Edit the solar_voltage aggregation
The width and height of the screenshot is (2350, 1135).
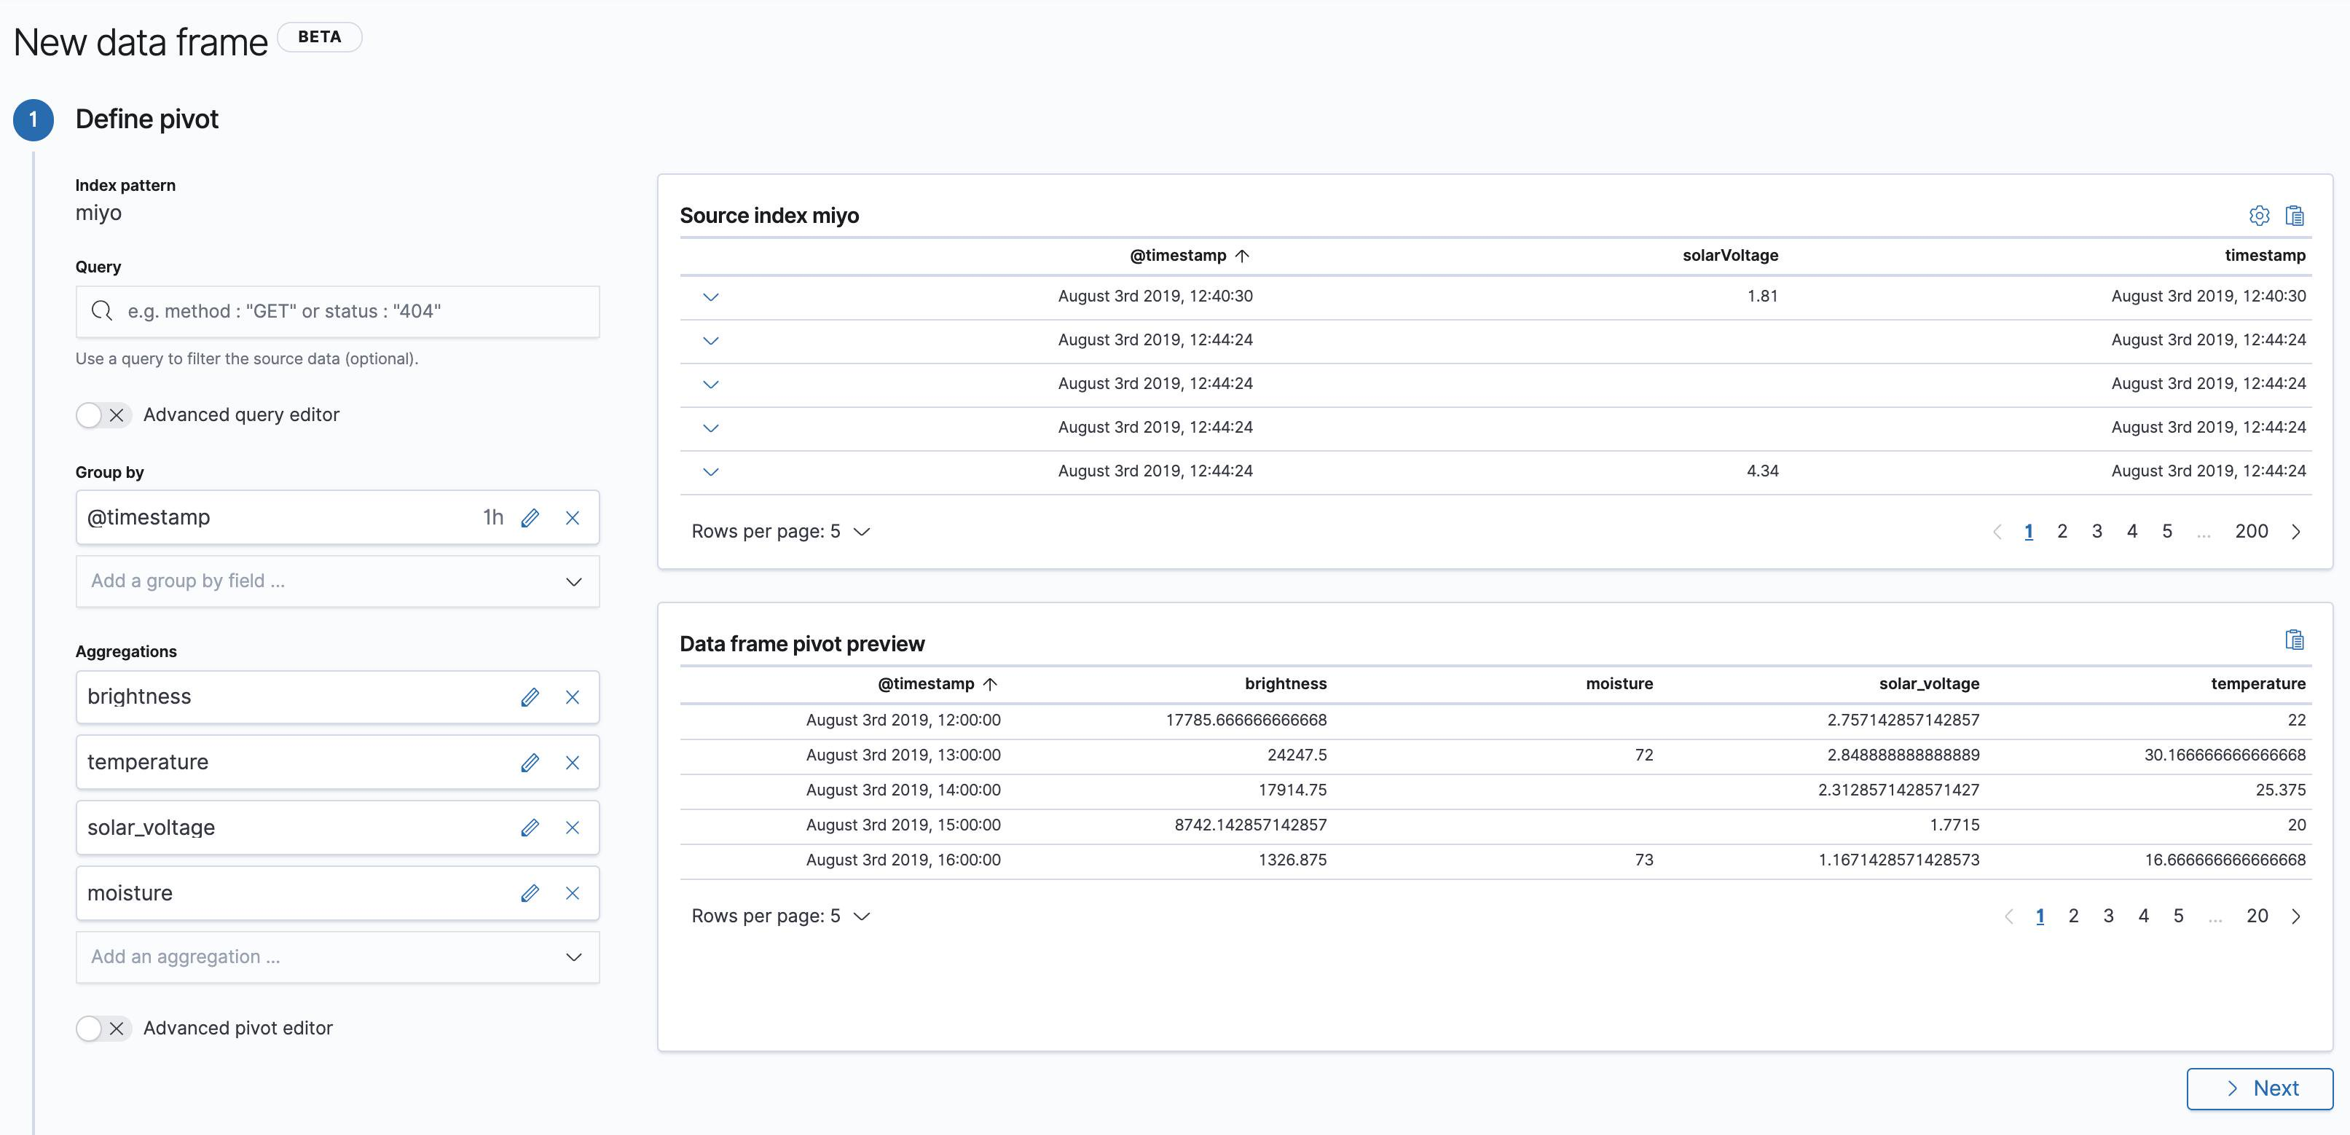coord(529,828)
